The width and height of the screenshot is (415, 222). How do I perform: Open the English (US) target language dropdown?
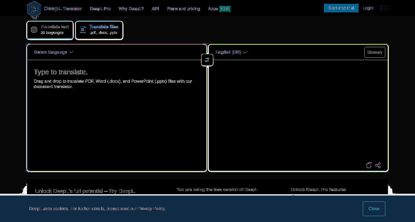(x=232, y=52)
